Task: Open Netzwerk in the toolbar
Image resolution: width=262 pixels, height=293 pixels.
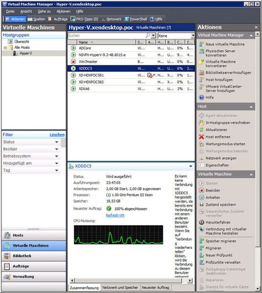Action: point(111,19)
